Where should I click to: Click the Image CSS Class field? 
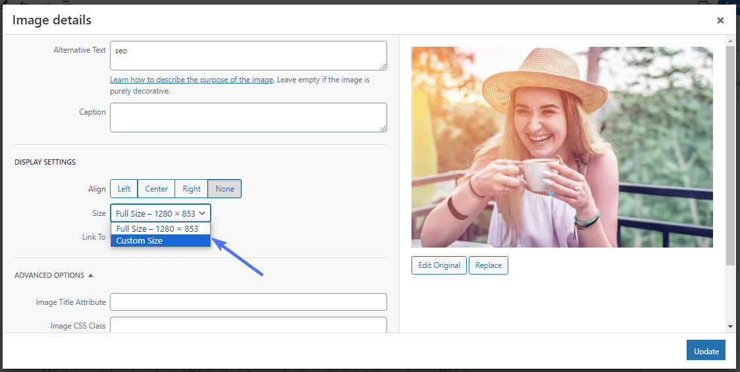pyautogui.click(x=248, y=325)
